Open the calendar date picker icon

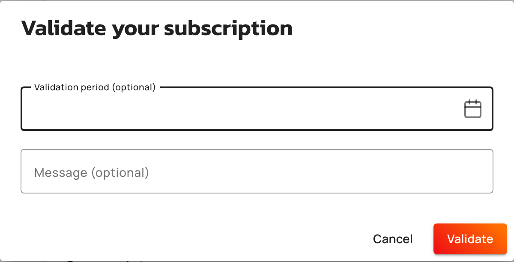tap(473, 109)
